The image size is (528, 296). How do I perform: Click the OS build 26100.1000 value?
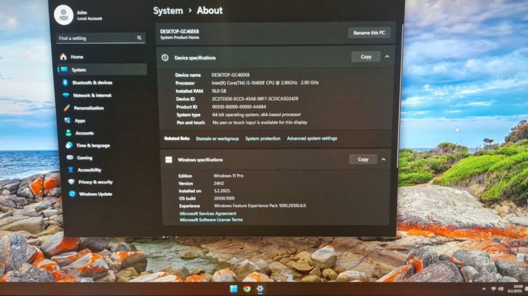tap(224, 198)
